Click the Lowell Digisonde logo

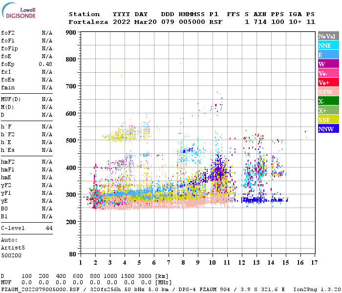point(19,11)
